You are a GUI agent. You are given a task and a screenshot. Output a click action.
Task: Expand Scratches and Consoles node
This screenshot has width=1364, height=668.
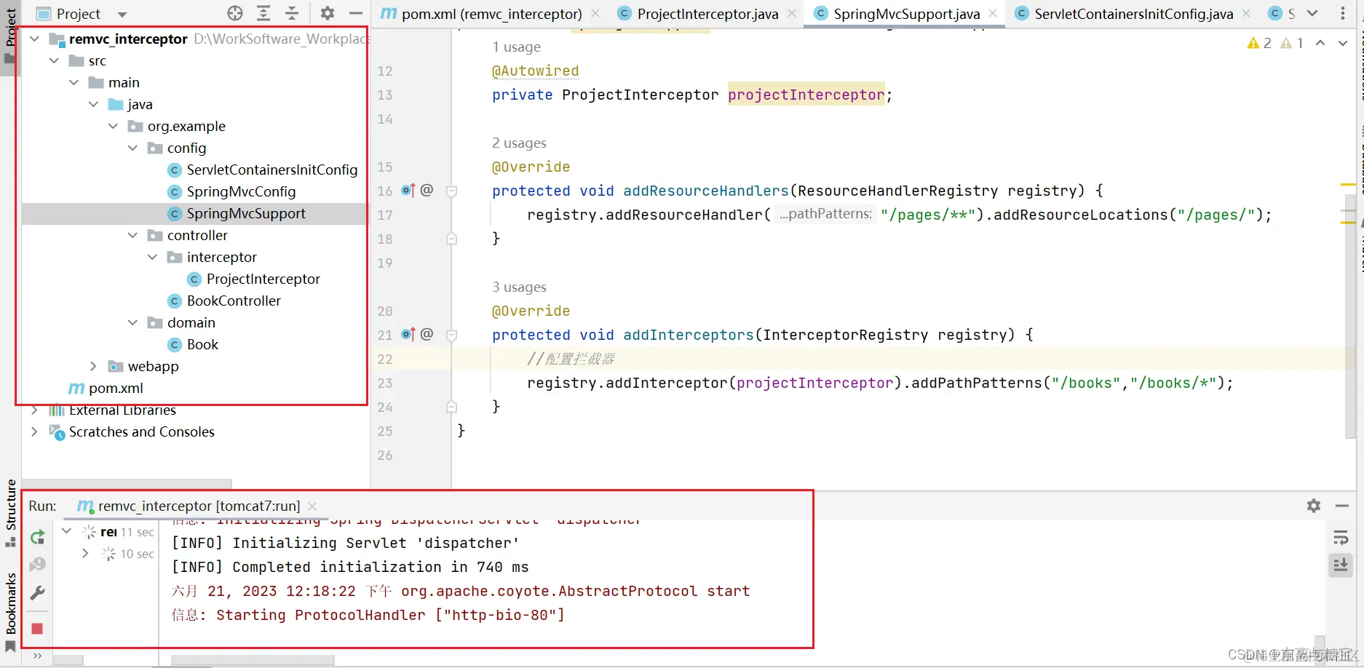point(34,432)
